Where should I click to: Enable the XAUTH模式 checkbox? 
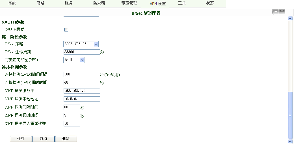[x=66, y=29]
